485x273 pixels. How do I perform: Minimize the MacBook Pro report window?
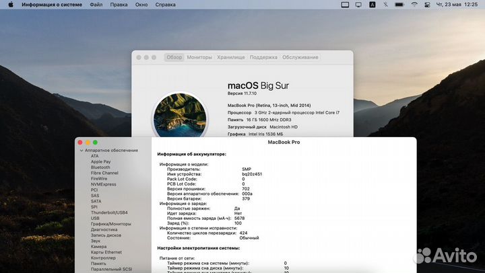88,143
